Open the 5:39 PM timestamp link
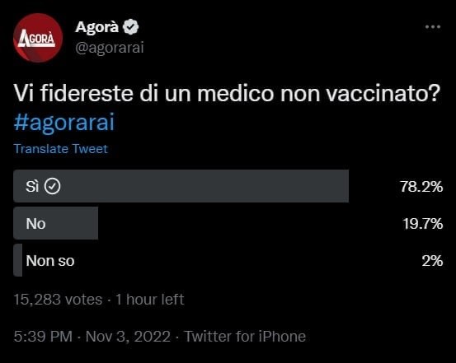 point(43,337)
